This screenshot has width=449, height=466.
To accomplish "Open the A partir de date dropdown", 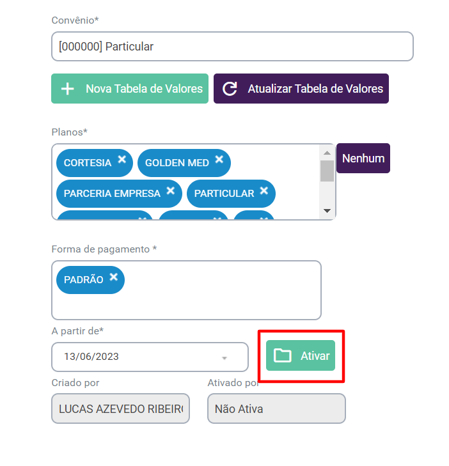I will click(224, 357).
